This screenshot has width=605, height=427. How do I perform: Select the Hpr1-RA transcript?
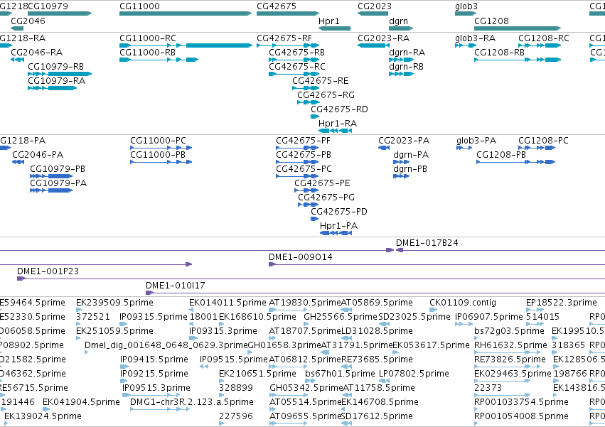point(337,124)
